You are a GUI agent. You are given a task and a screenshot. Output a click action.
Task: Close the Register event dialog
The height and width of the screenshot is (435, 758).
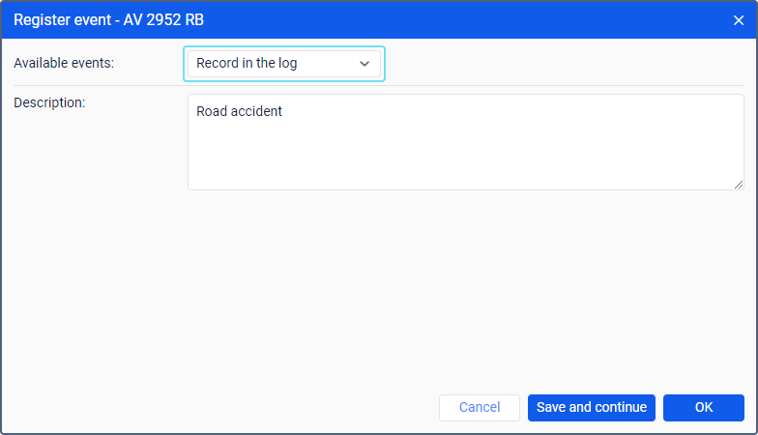(x=739, y=19)
